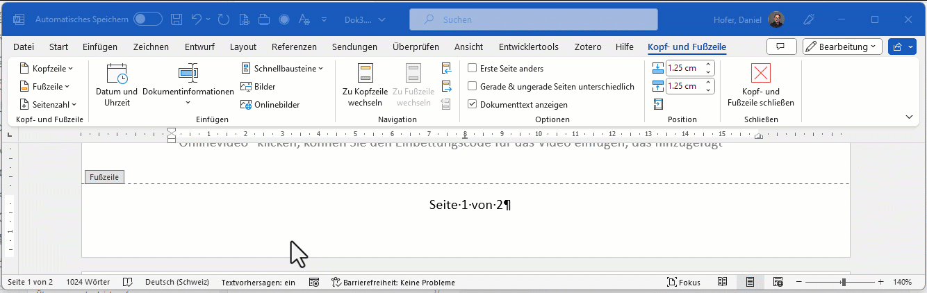Switch to the Einfügen tab
The height and width of the screenshot is (293, 927).
100,47
